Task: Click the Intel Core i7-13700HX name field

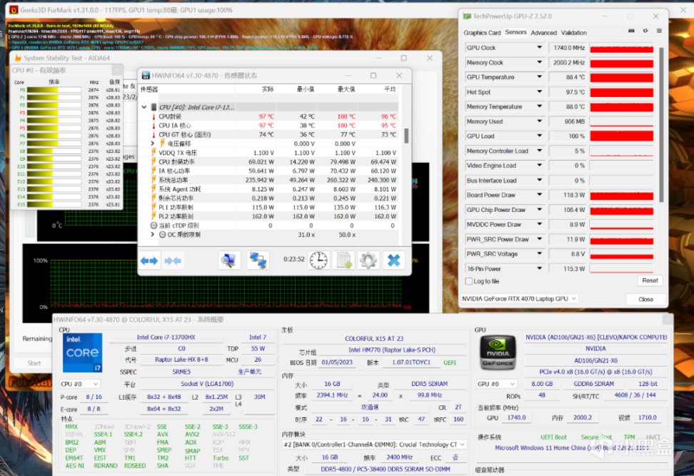Action: (166, 337)
